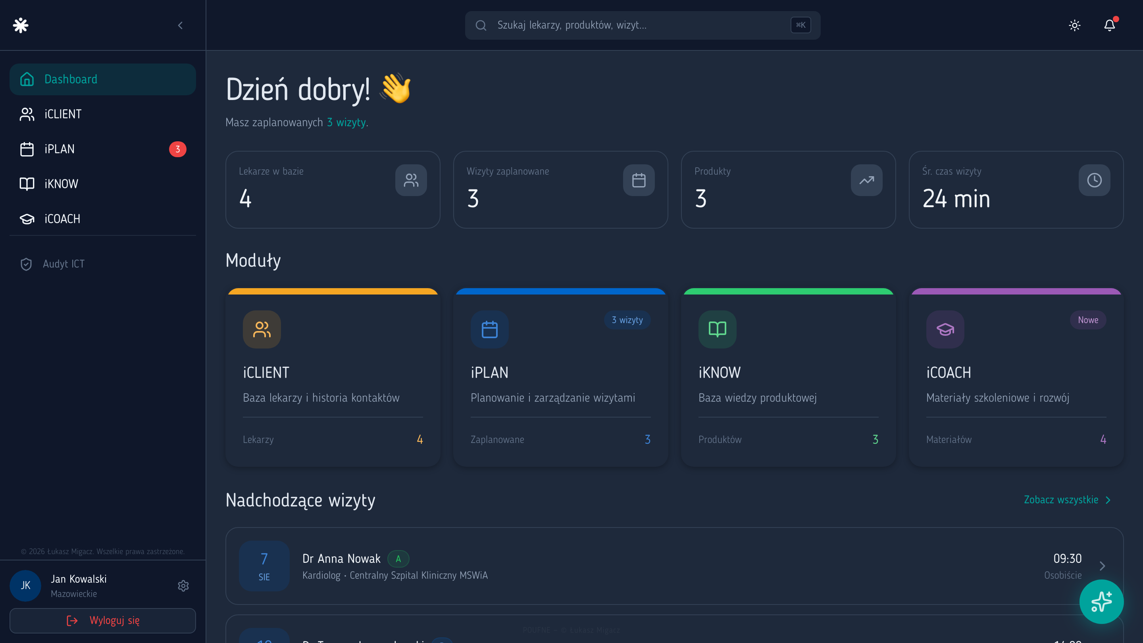The width and height of the screenshot is (1143, 643).
Task: Click 'Baza lekarzy i historia kontaktów' text
Action: click(x=321, y=398)
